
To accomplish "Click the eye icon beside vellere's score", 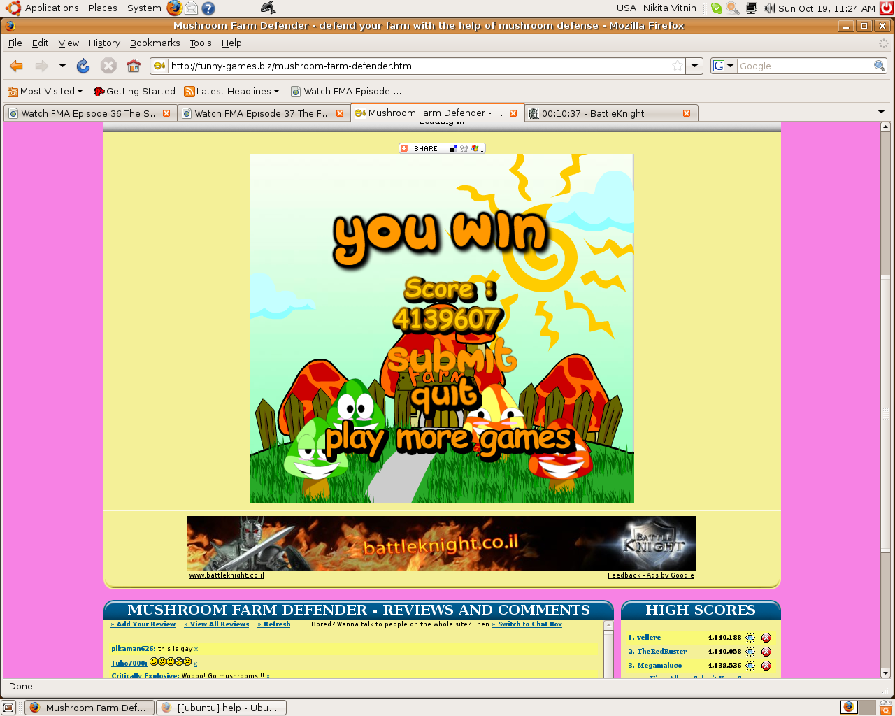I will (750, 638).
